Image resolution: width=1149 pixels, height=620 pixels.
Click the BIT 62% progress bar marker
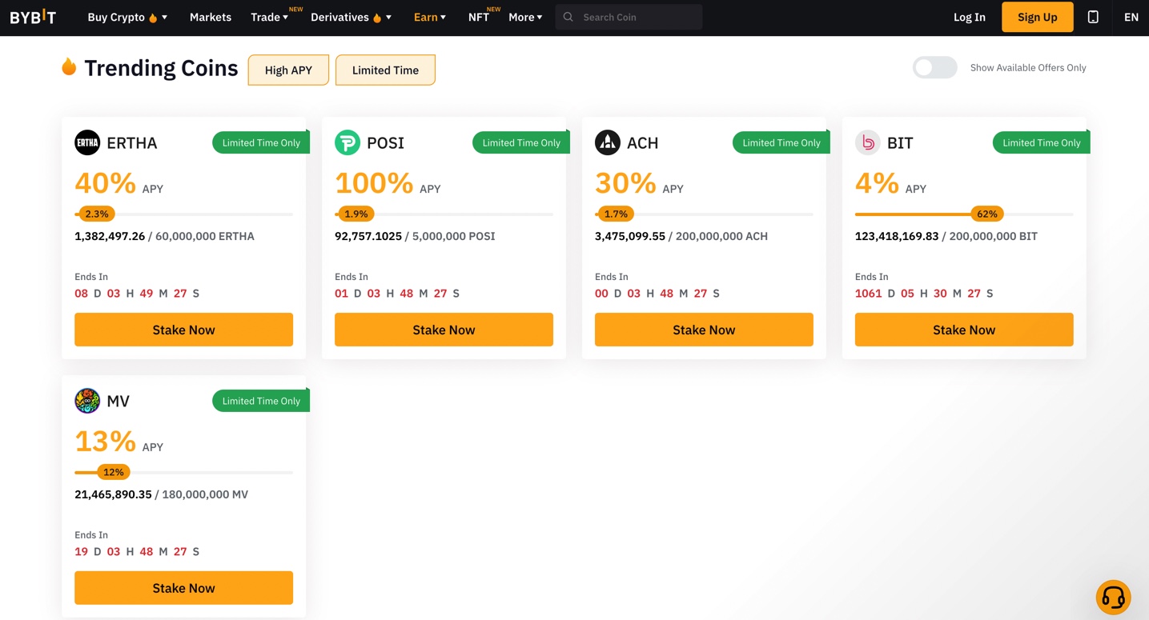click(987, 214)
